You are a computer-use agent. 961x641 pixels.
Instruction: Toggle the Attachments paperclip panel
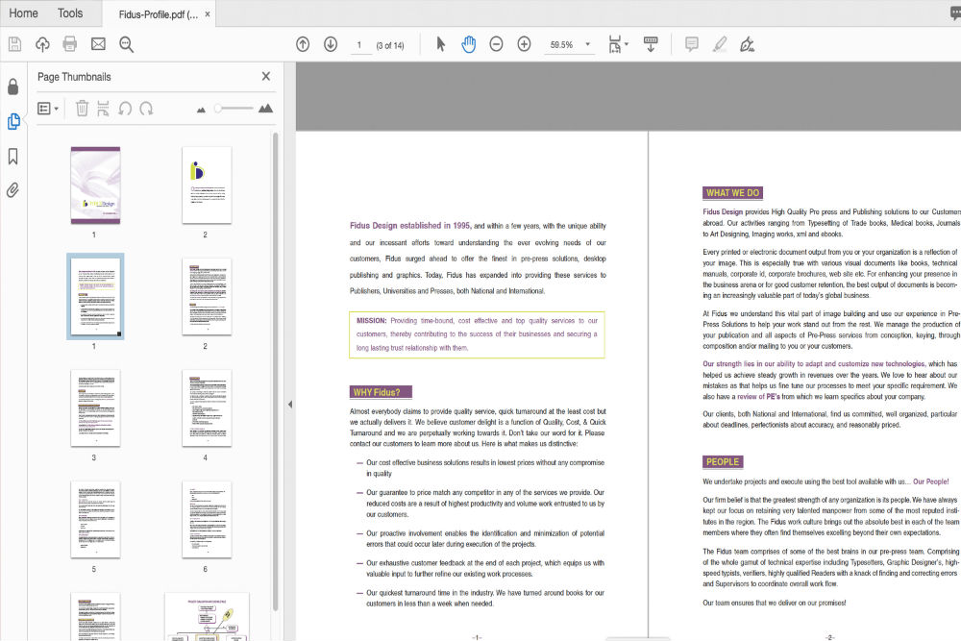[13, 189]
